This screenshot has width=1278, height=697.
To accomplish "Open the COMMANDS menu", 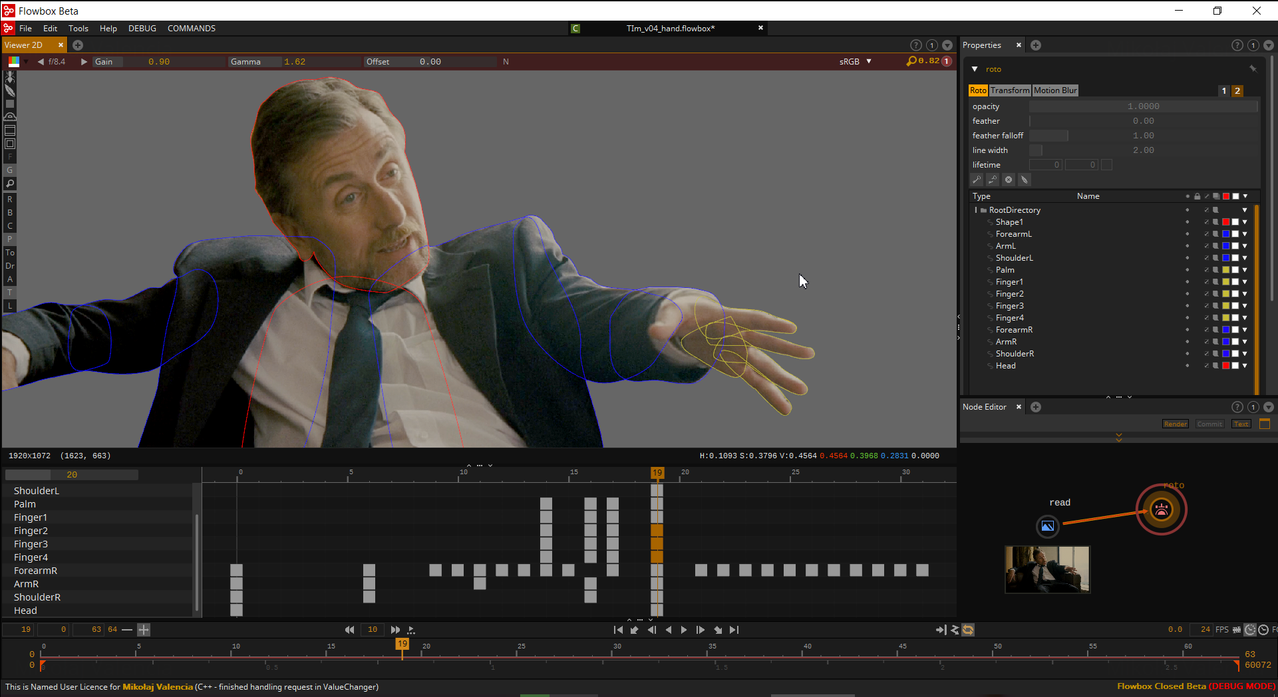I will (x=191, y=29).
